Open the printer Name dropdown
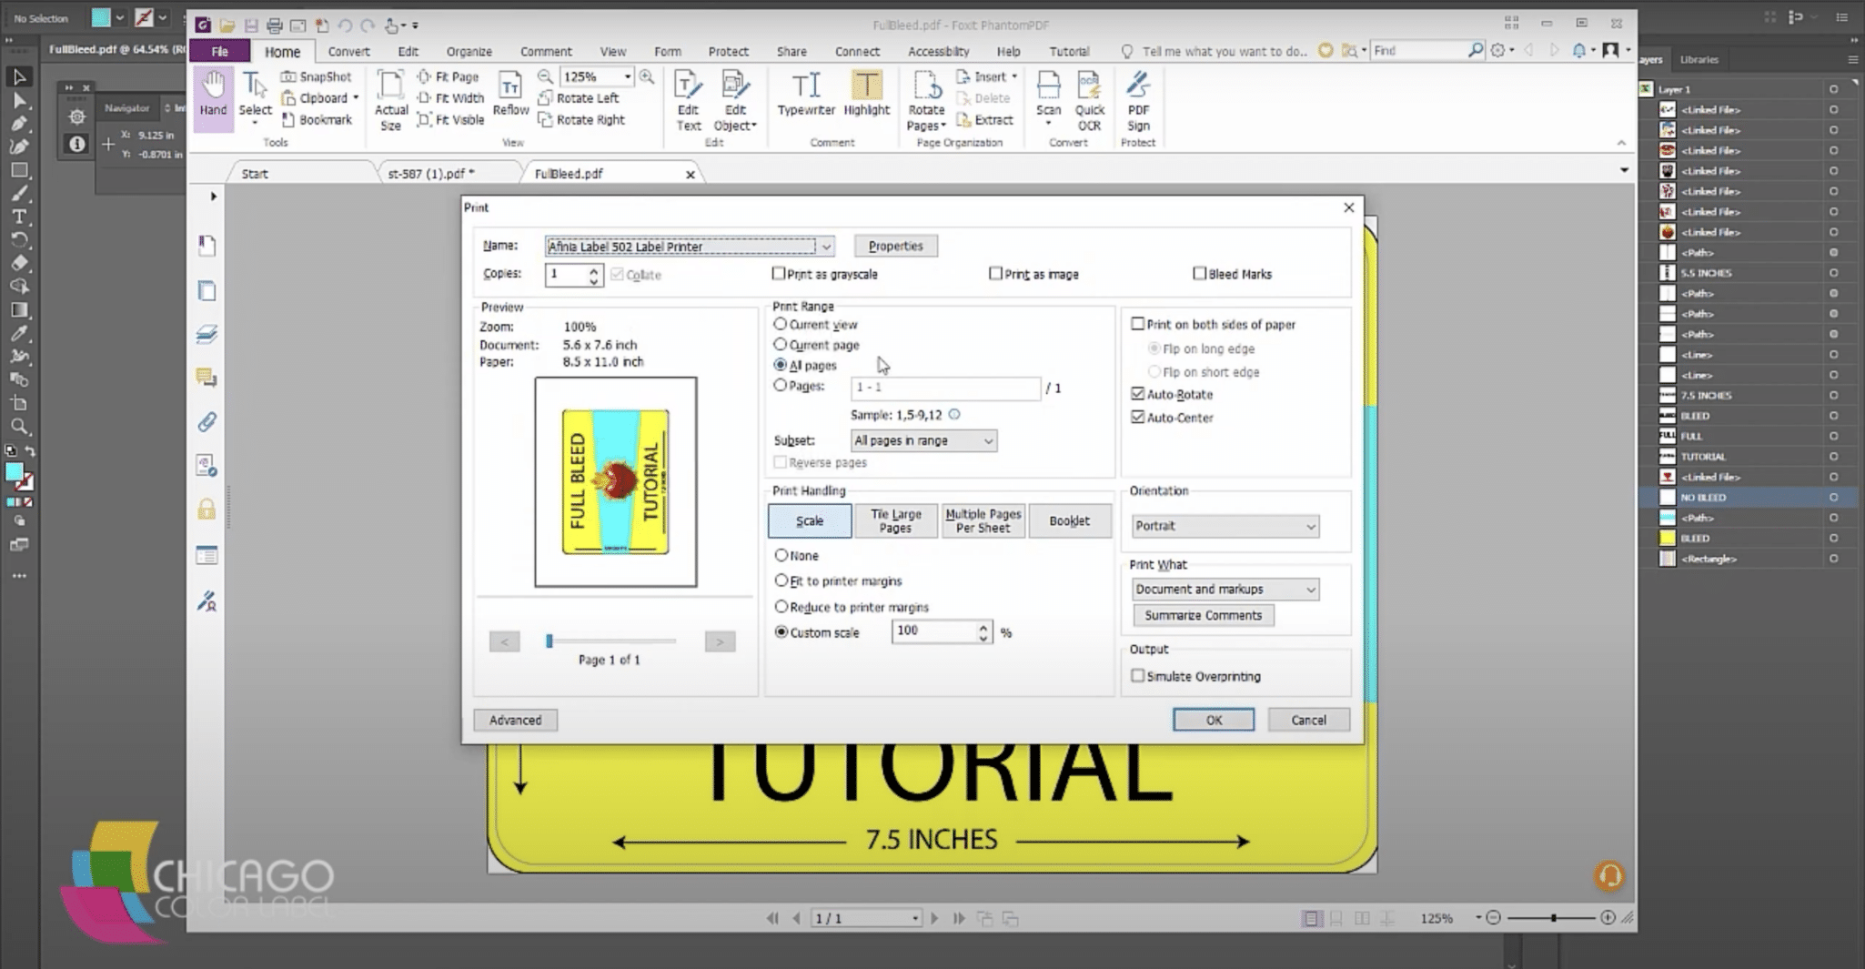This screenshot has width=1865, height=969. (x=825, y=247)
